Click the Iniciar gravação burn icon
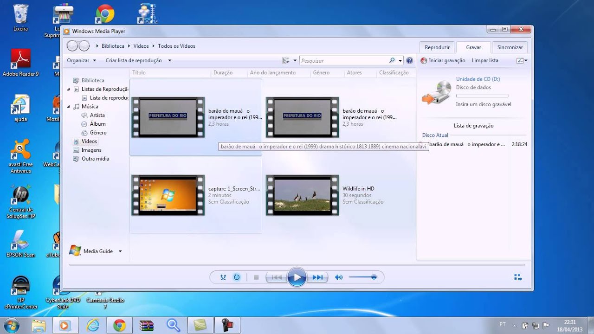 424,60
